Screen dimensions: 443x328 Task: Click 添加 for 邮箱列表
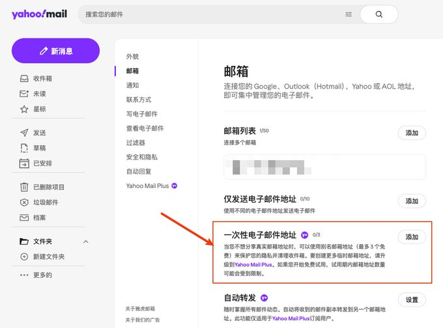coord(412,133)
